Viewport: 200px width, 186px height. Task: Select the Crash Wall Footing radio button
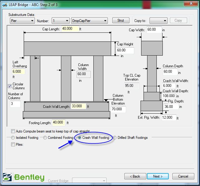(x=80, y=138)
